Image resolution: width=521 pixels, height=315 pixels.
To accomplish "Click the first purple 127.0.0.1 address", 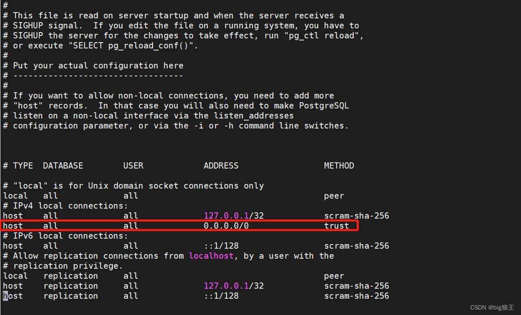I will 226,216.
